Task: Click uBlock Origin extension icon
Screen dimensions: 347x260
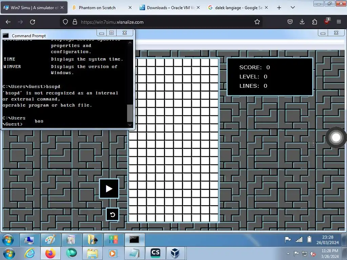Action: (x=327, y=21)
